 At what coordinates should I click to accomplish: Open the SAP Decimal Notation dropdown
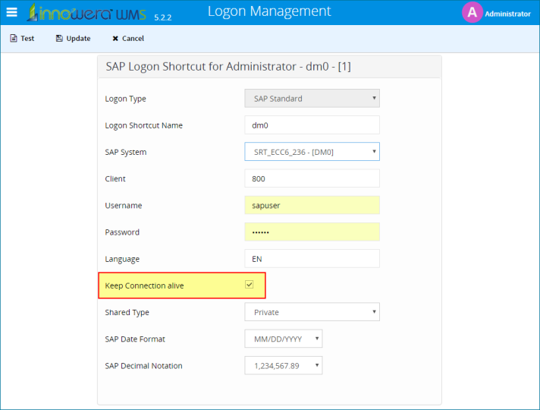[284, 365]
